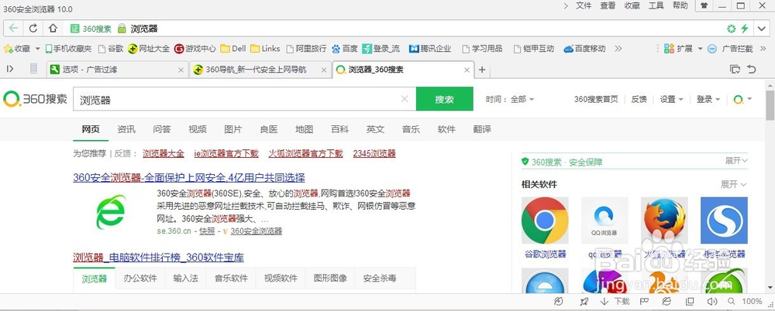Show more bookmarks with double chevron after 百度移动

pyautogui.click(x=618, y=49)
